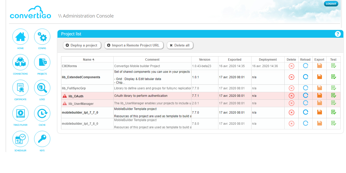Open the Project list help icon
Screen dimensions: 346x173
coord(338,34)
